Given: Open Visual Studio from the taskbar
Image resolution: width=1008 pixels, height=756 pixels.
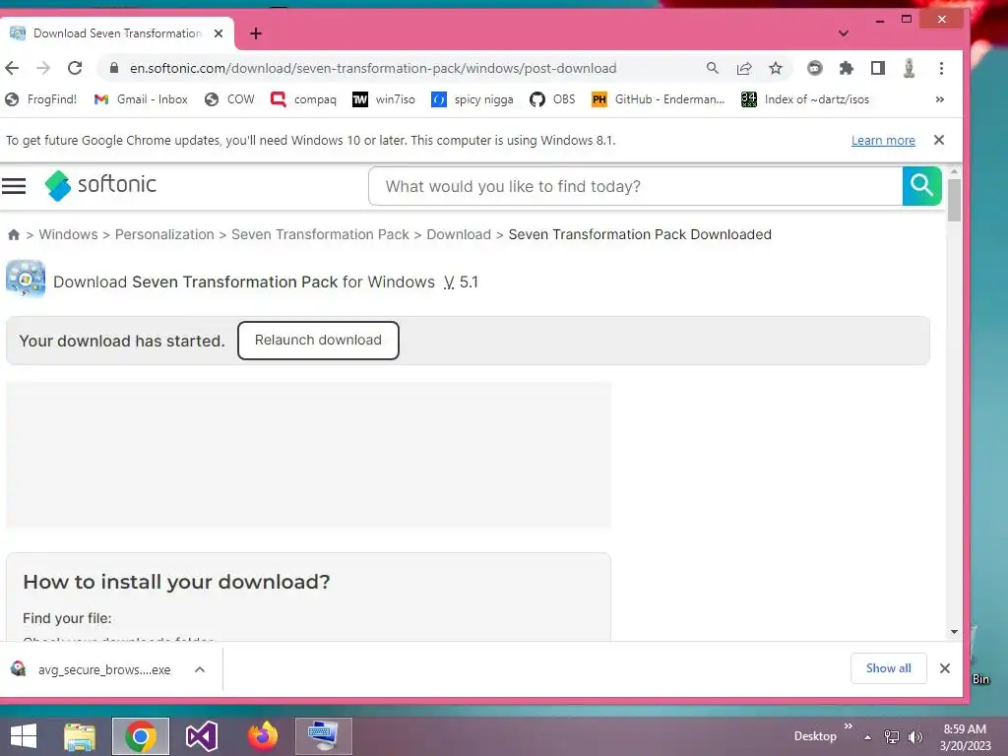Looking at the screenshot, I should (x=202, y=736).
